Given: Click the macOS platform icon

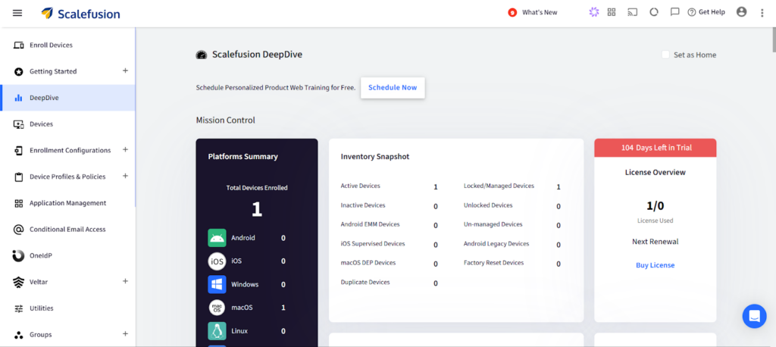Looking at the screenshot, I should [x=217, y=308].
